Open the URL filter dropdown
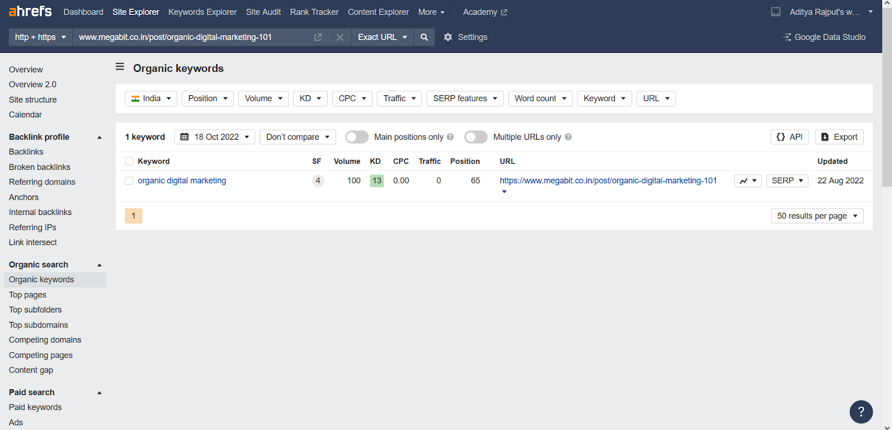Image resolution: width=892 pixels, height=430 pixels. pyautogui.click(x=656, y=99)
